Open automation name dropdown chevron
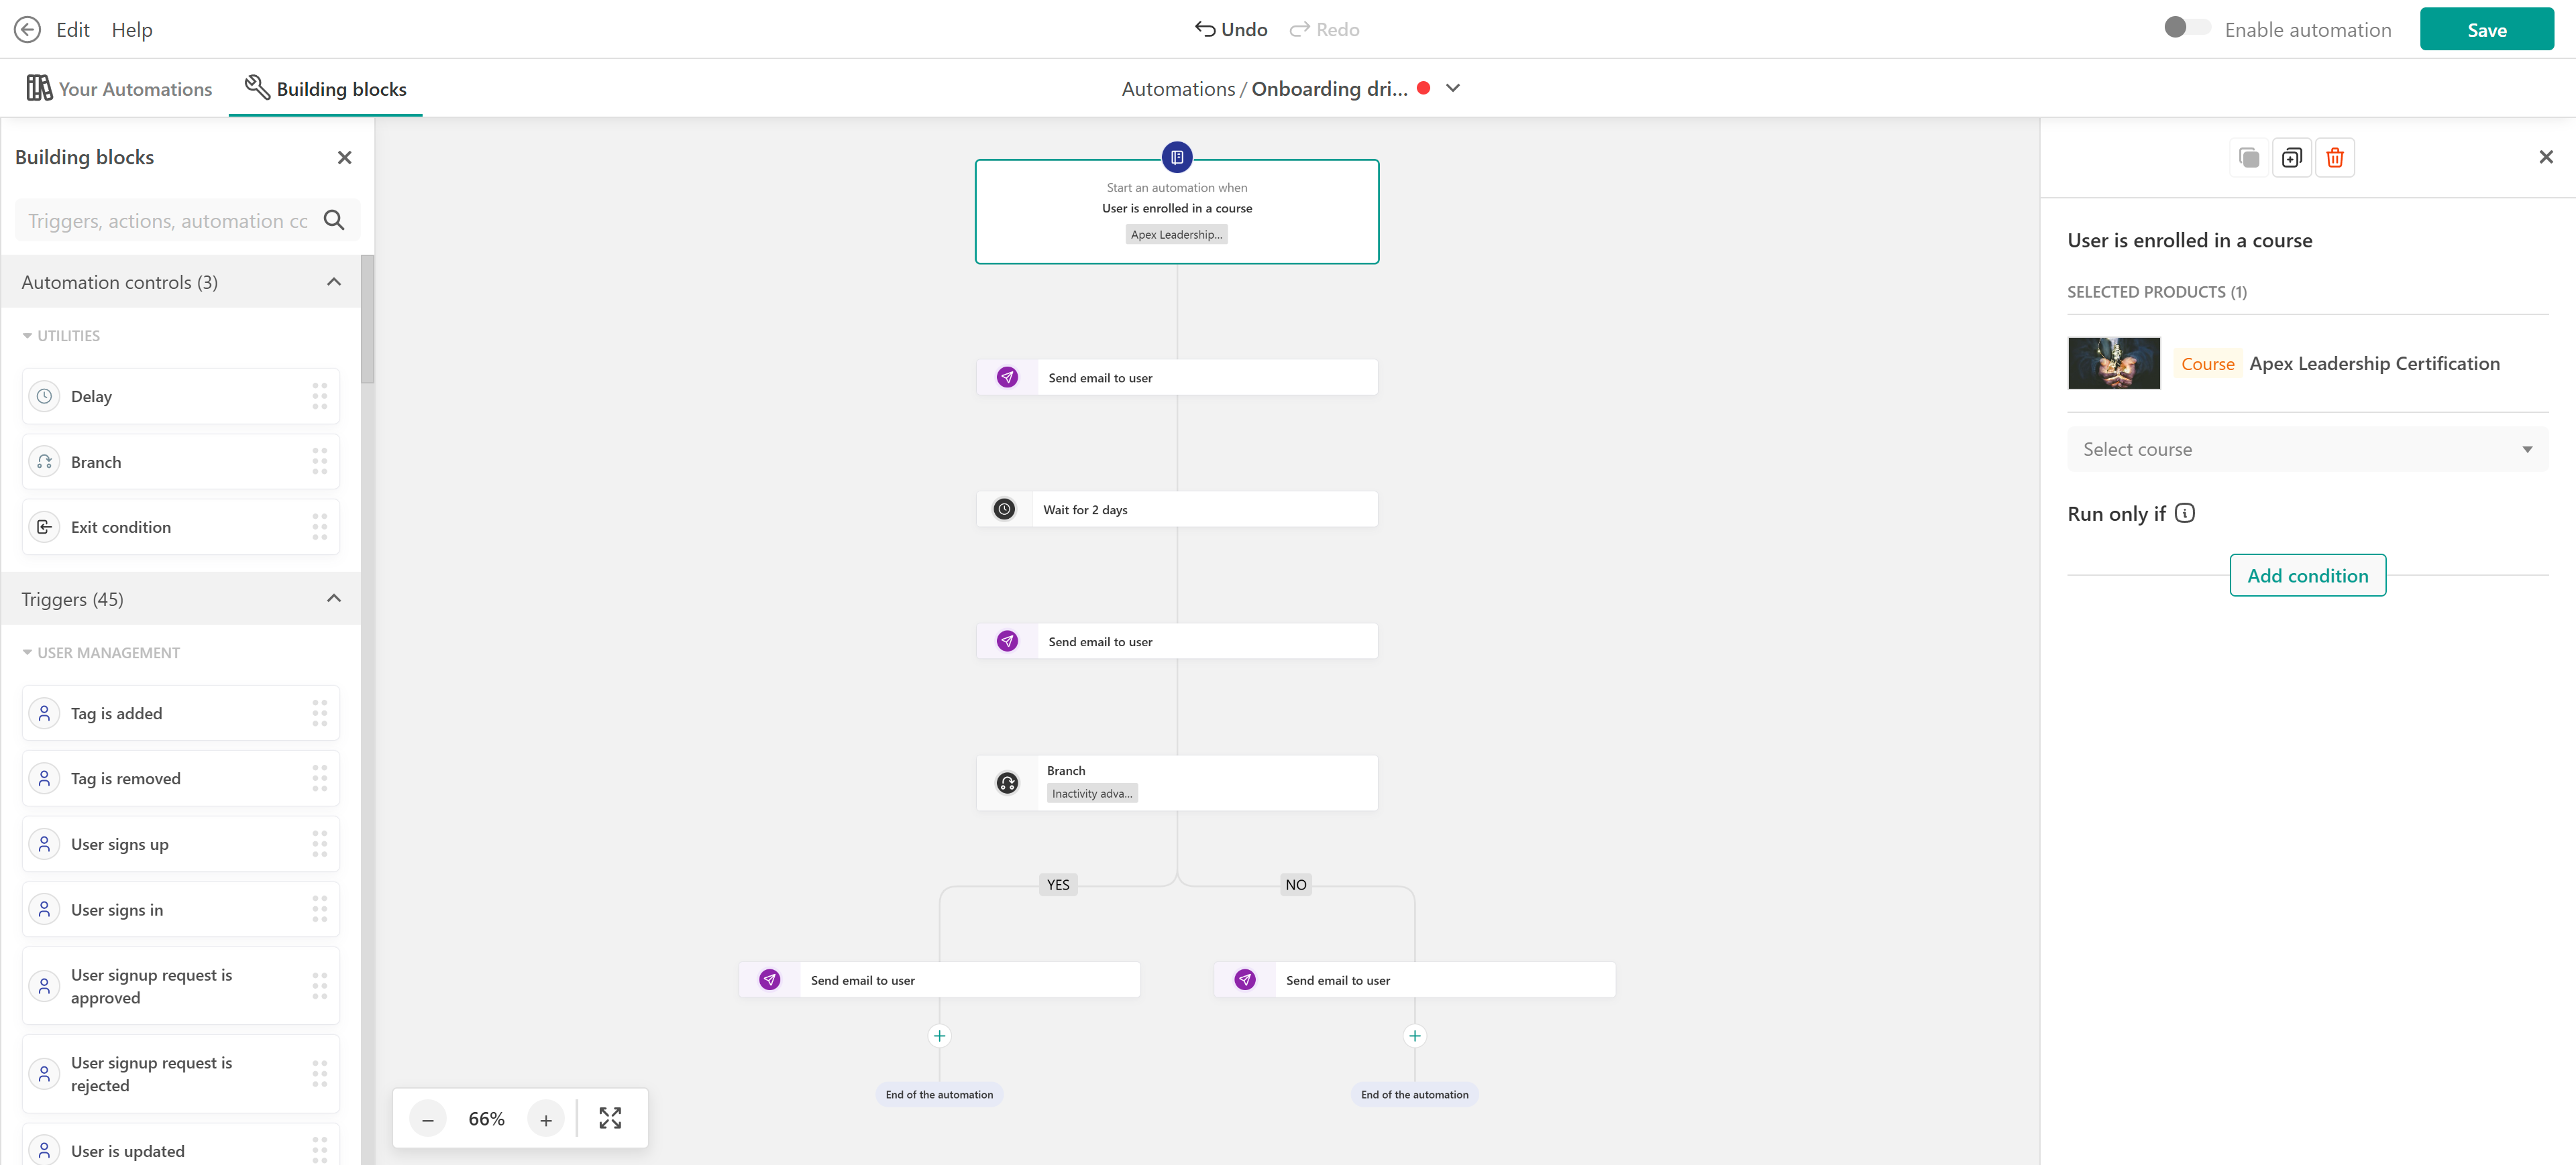This screenshot has height=1165, width=2576. click(1453, 88)
